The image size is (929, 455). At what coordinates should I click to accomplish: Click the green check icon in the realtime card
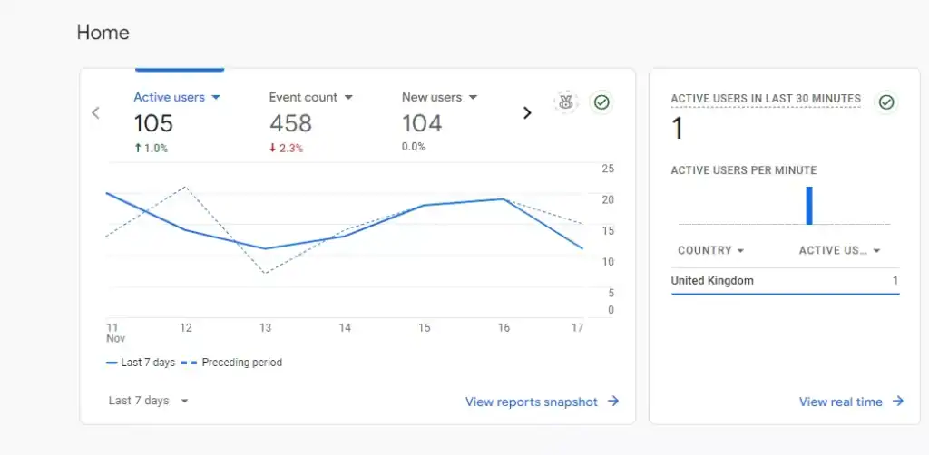[886, 102]
